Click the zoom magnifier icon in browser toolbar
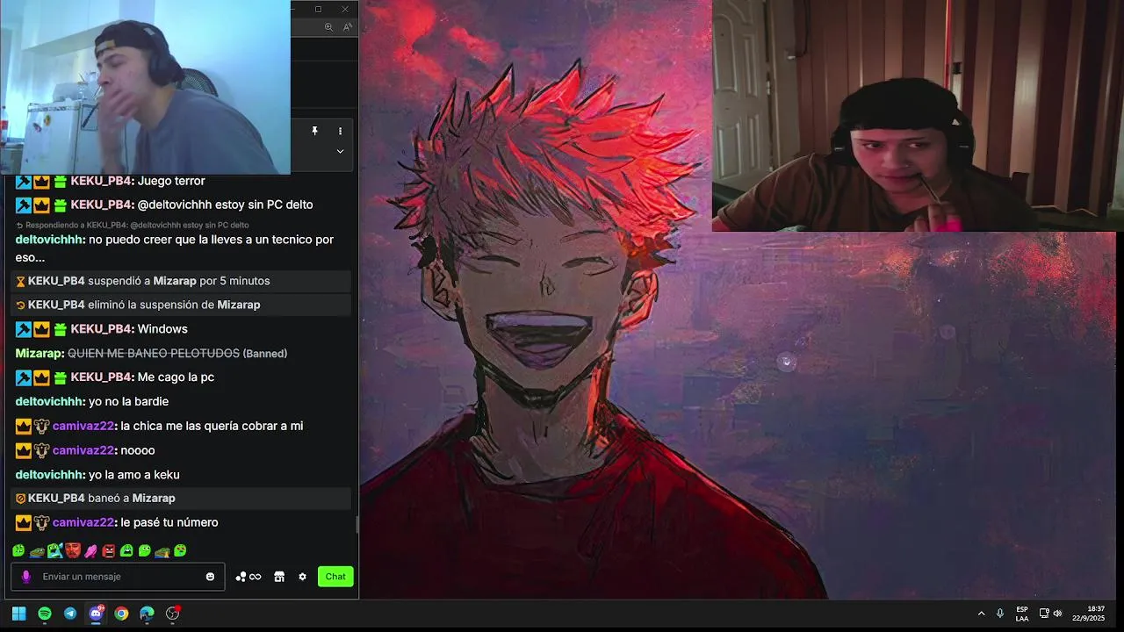Screen dimensions: 1124x632 click(x=329, y=27)
